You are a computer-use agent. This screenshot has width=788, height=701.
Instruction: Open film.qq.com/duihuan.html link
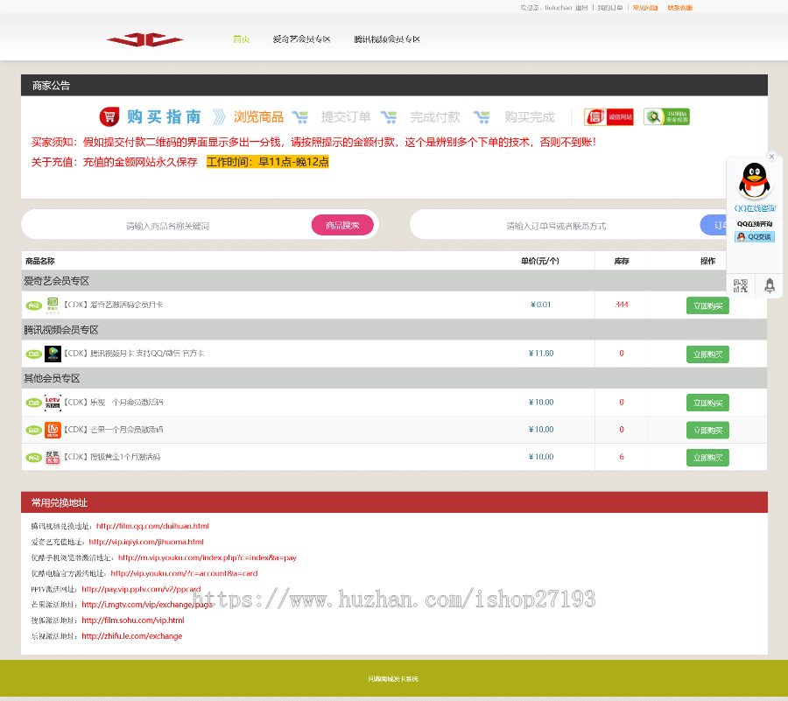tap(152, 526)
